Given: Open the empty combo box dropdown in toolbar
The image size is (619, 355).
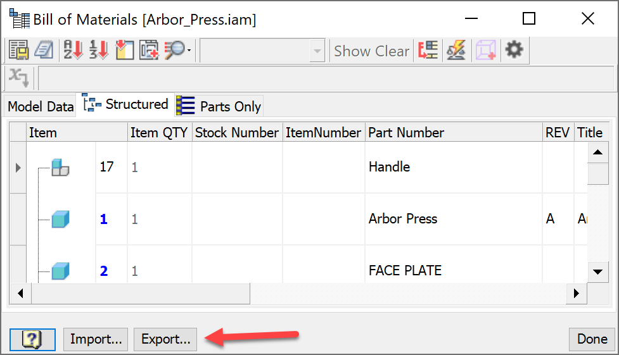Looking at the screenshot, I should 317,51.
